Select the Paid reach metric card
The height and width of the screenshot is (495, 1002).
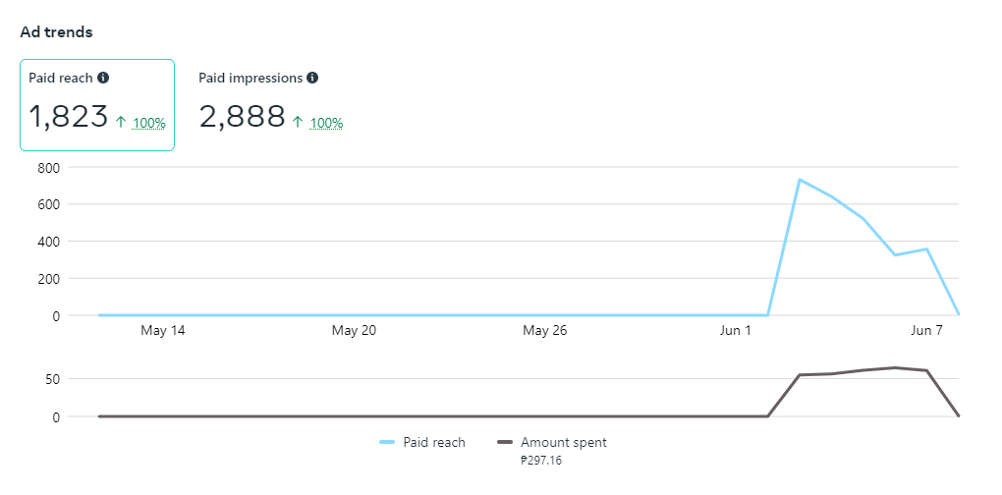point(97,104)
